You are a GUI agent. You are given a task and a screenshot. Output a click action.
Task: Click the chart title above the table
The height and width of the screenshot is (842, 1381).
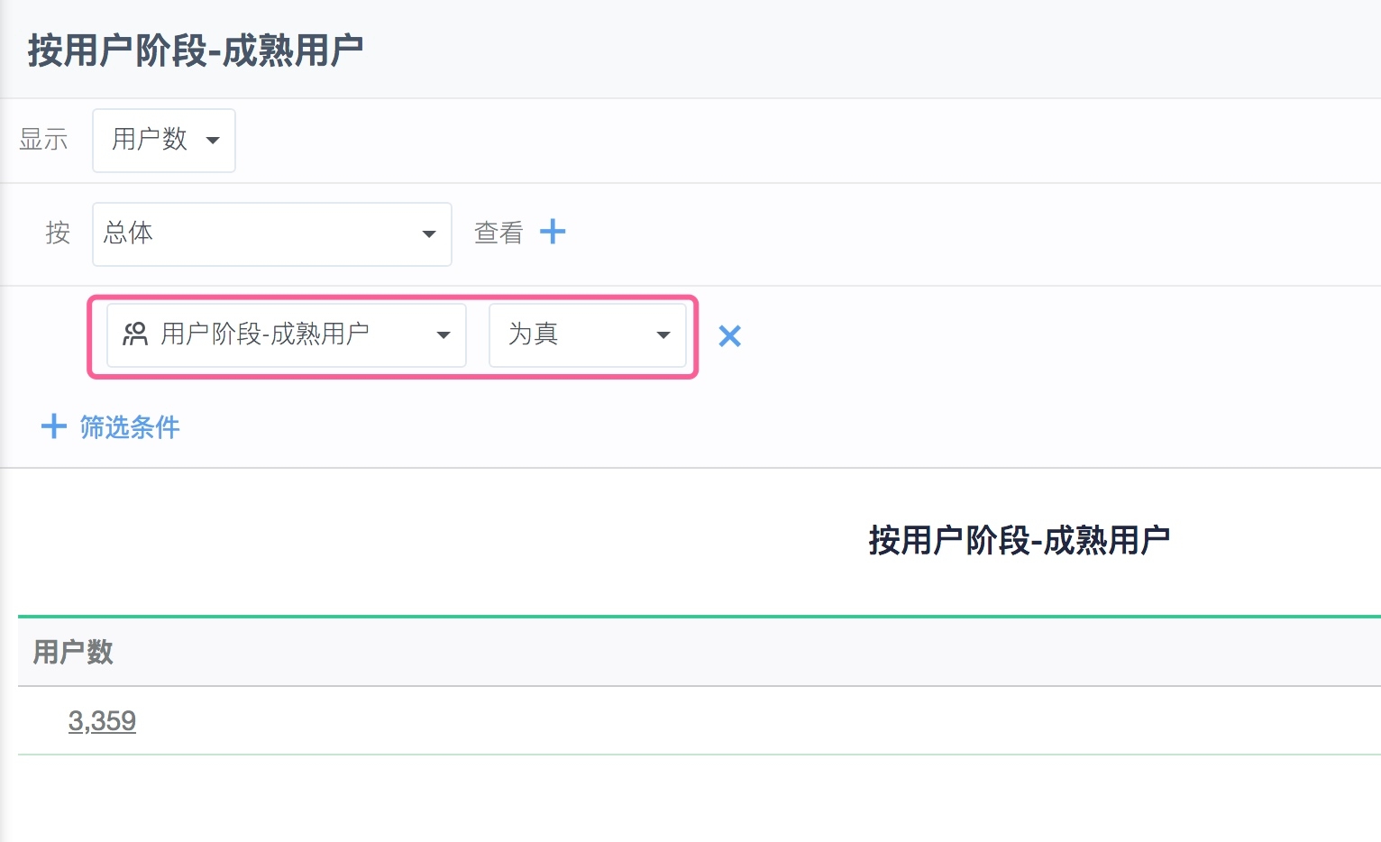coord(1019,541)
